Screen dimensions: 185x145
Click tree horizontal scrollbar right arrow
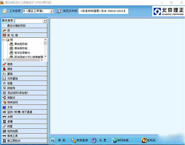pyautogui.click(x=42, y=60)
